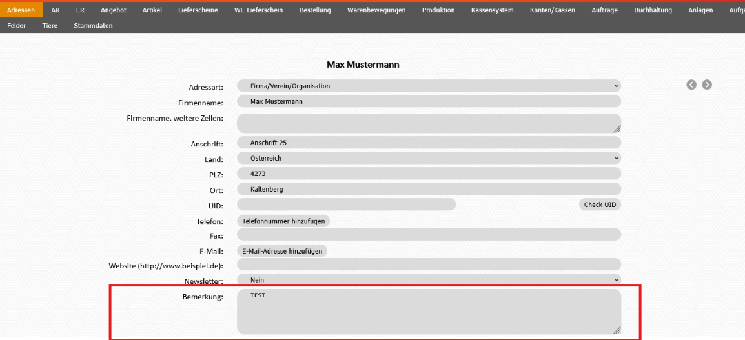
Task: Focus the UID input field
Action: (x=347, y=205)
